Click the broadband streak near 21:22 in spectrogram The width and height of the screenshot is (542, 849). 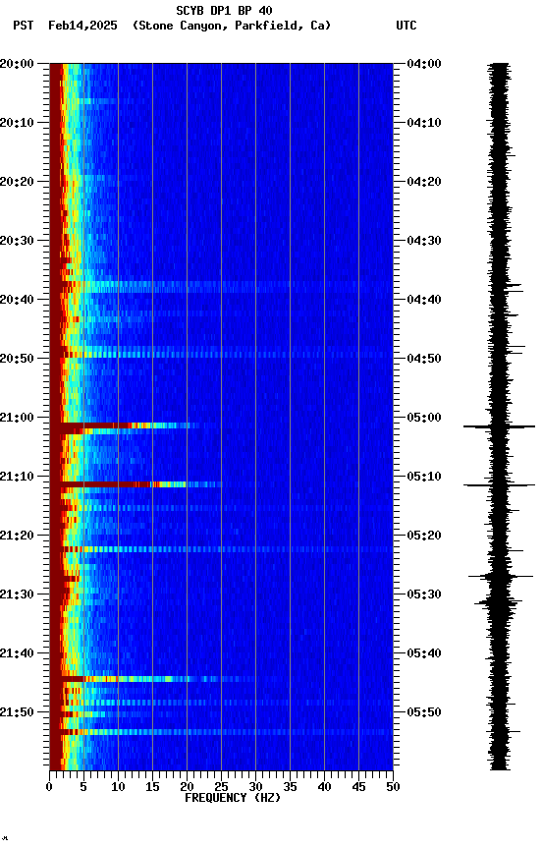(221, 549)
